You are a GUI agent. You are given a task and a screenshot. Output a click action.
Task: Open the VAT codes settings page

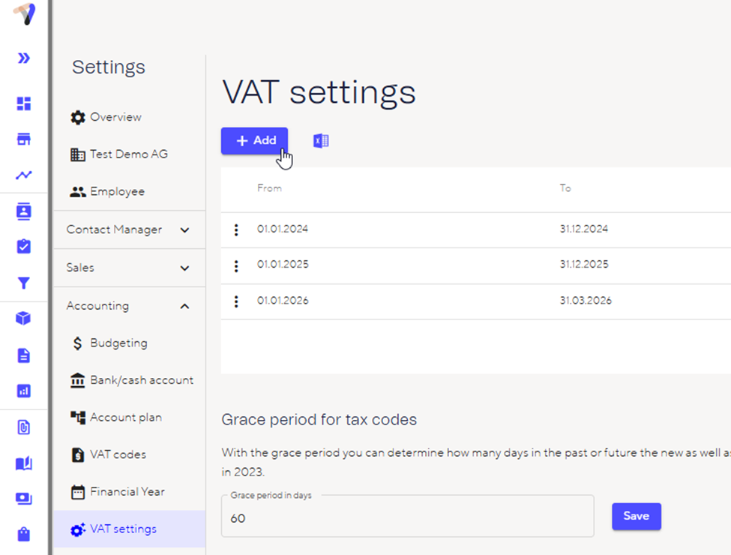pyautogui.click(x=118, y=454)
